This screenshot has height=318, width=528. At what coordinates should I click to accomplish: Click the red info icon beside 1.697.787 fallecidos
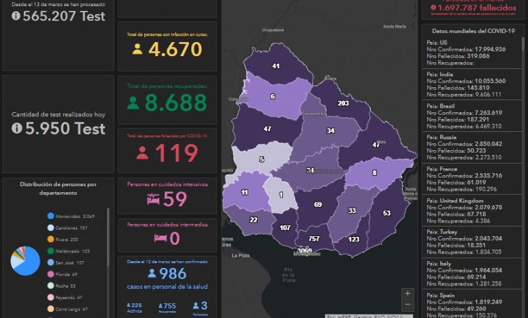pos(433,7)
